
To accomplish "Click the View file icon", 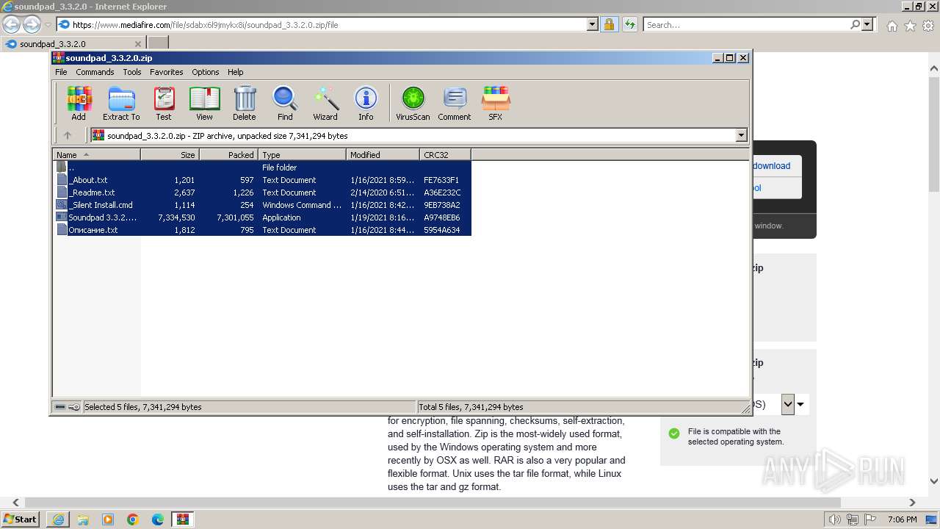I will coord(204,103).
